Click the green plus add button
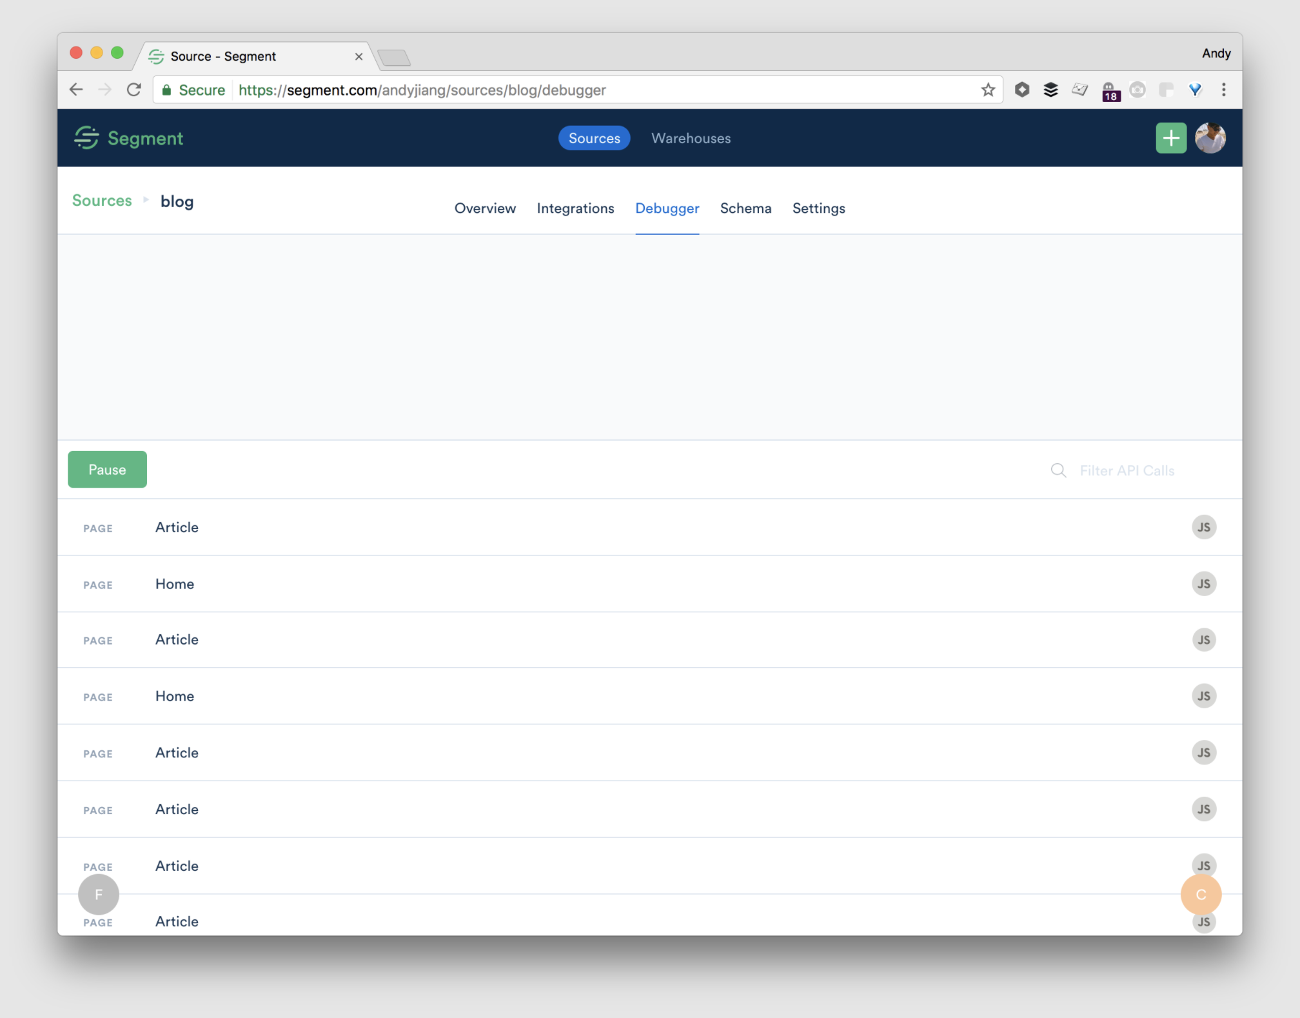Image resolution: width=1300 pixels, height=1018 pixels. tap(1170, 138)
